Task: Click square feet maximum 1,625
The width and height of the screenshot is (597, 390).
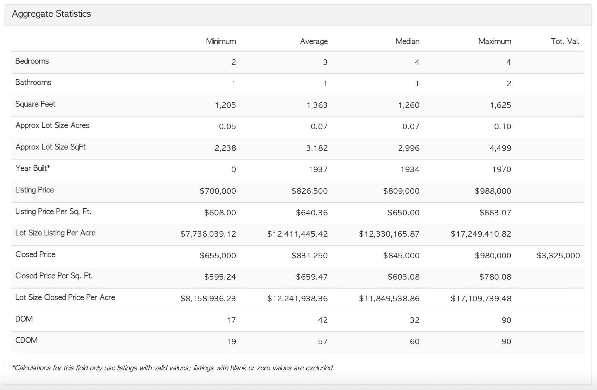Action: (501, 105)
